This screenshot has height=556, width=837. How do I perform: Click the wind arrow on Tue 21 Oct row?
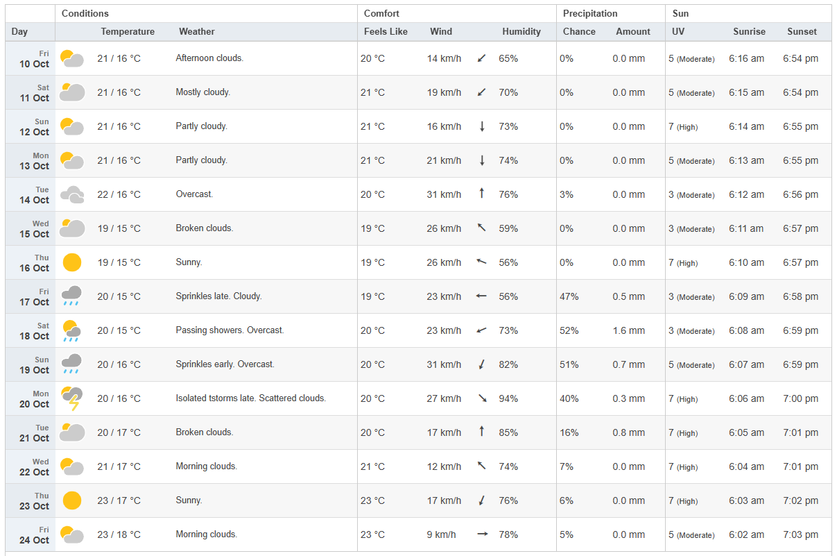(481, 432)
